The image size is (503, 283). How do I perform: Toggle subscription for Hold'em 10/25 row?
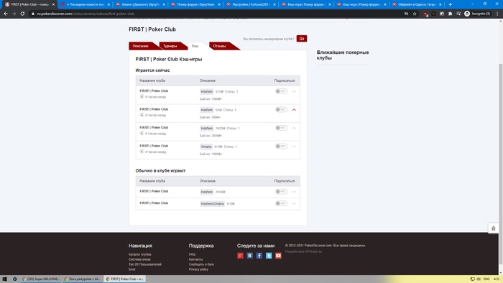[281, 128]
